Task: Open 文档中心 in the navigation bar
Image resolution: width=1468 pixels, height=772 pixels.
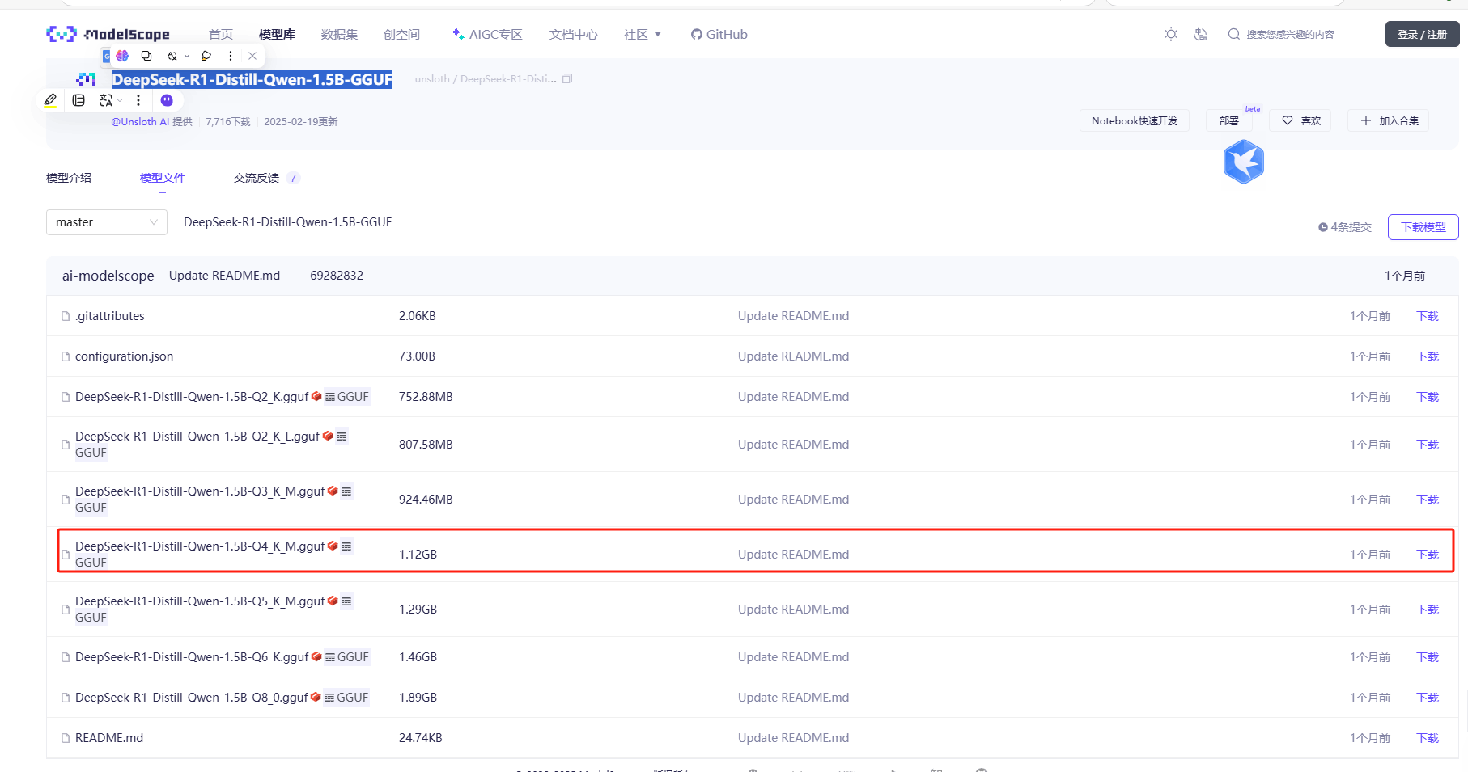Action: click(x=573, y=34)
